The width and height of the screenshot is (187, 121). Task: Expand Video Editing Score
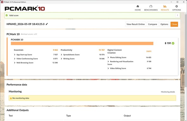(108, 68)
